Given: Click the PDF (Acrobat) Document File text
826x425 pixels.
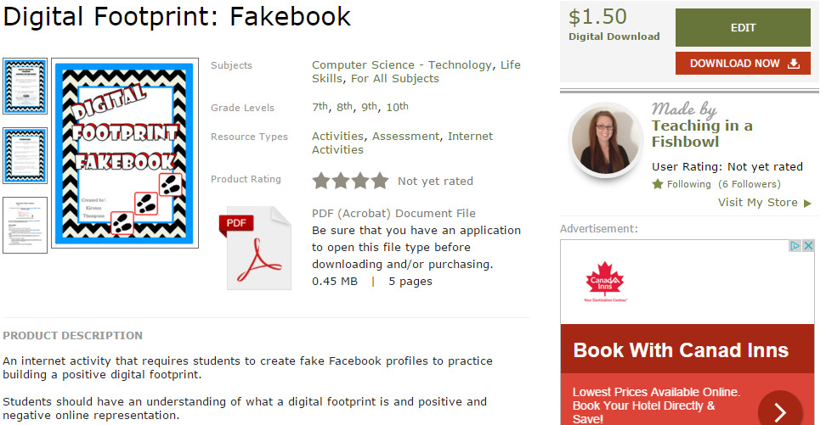Looking at the screenshot, I should click(393, 214).
